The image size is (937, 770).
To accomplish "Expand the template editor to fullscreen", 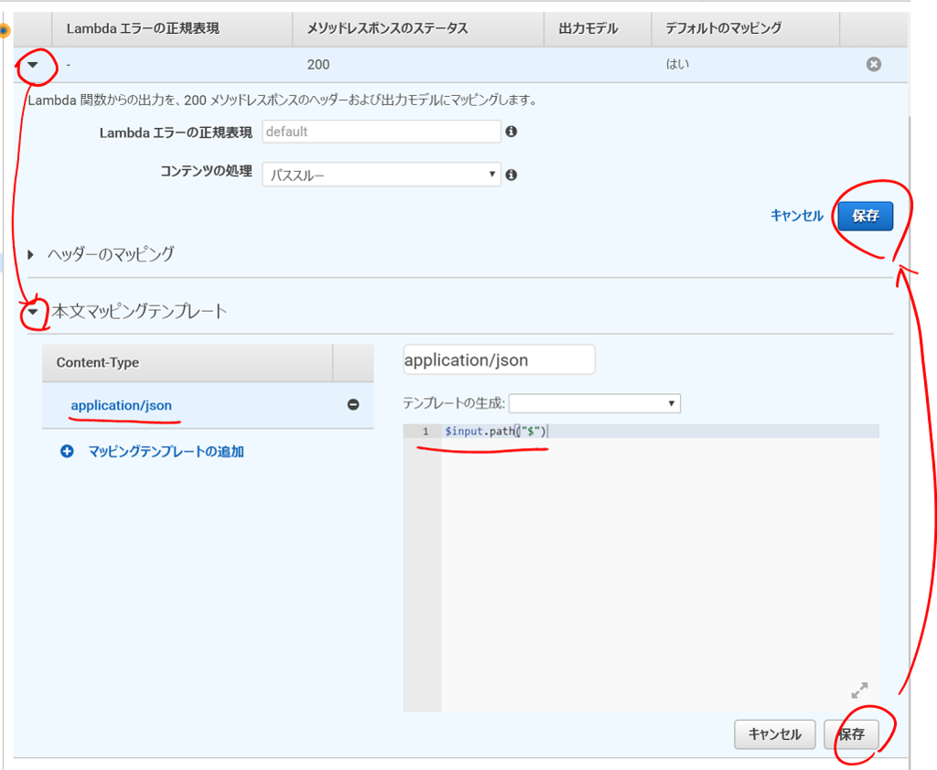I will (x=859, y=690).
